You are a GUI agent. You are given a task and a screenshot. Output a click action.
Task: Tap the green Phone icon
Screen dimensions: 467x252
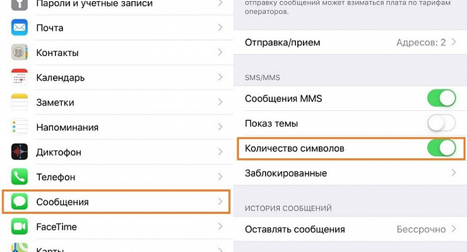(x=20, y=177)
